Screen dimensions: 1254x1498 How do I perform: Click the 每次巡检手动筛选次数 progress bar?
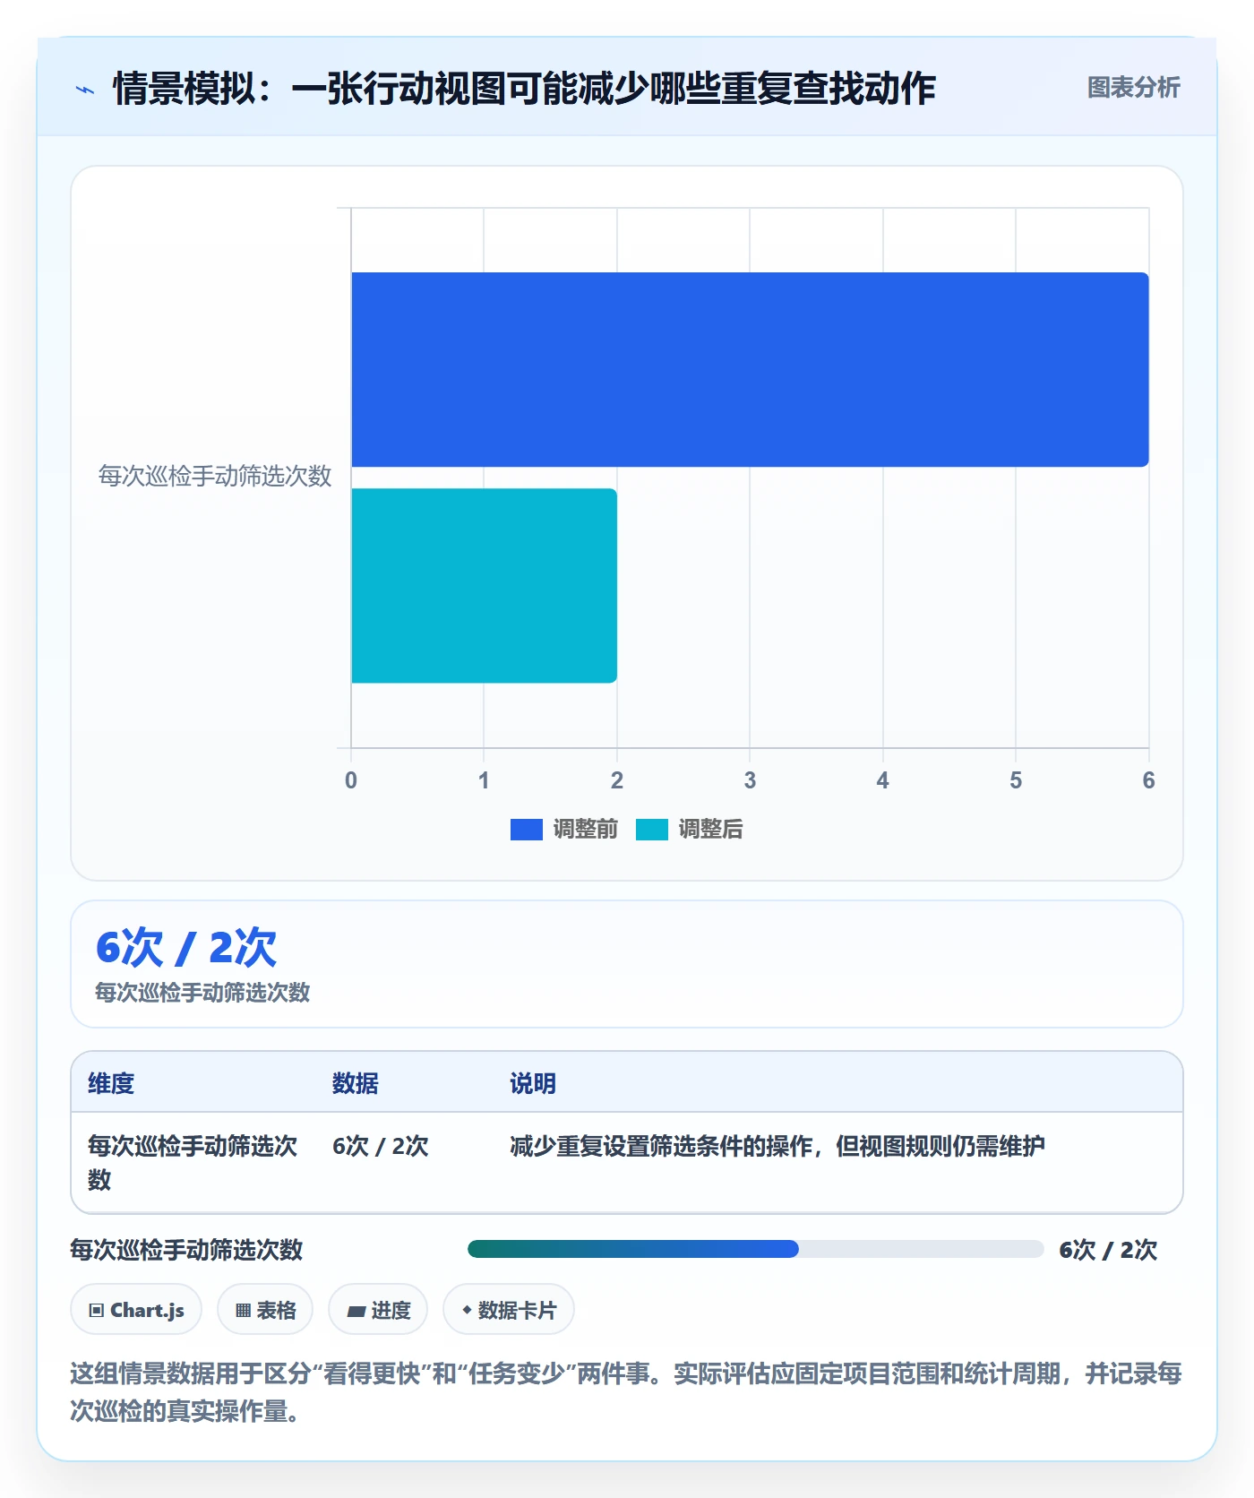point(755,1249)
